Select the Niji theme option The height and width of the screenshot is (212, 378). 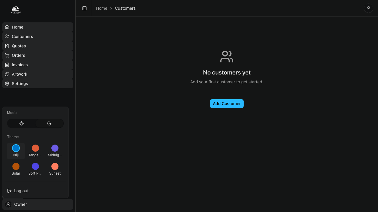tap(16, 151)
